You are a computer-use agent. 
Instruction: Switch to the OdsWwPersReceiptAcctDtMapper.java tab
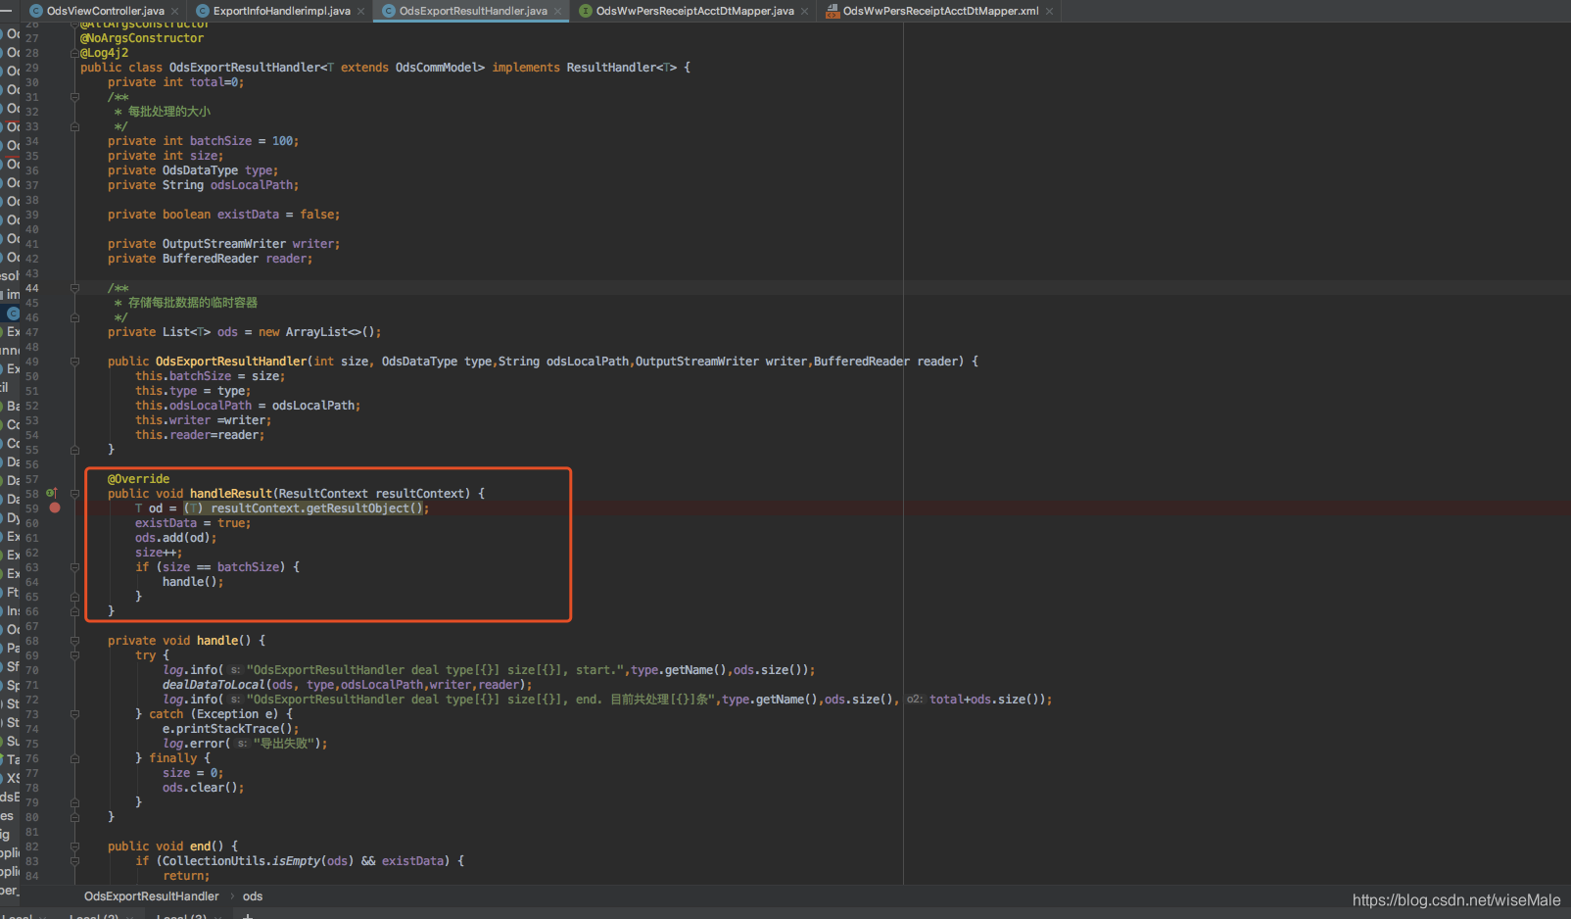pyautogui.click(x=694, y=11)
